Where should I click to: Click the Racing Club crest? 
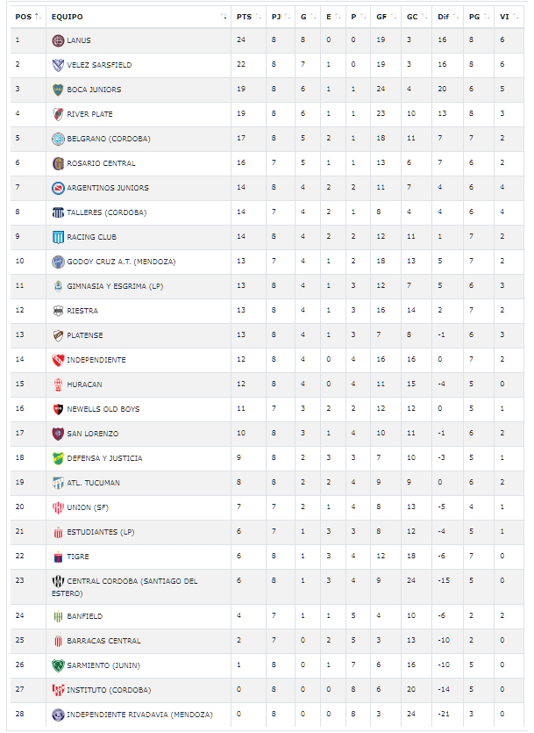pos(58,237)
